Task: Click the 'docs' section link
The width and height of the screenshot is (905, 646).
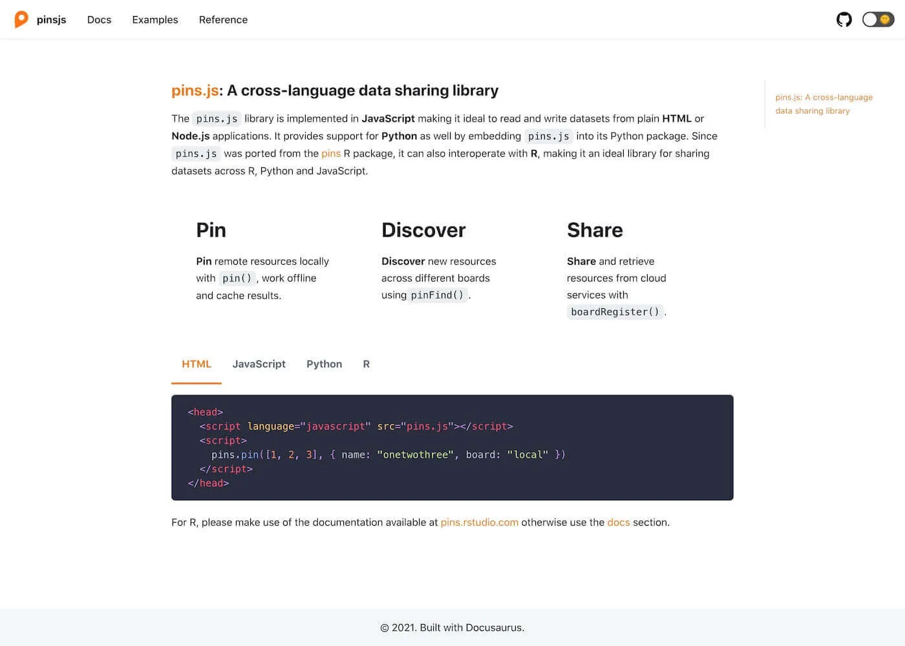Action: point(618,523)
